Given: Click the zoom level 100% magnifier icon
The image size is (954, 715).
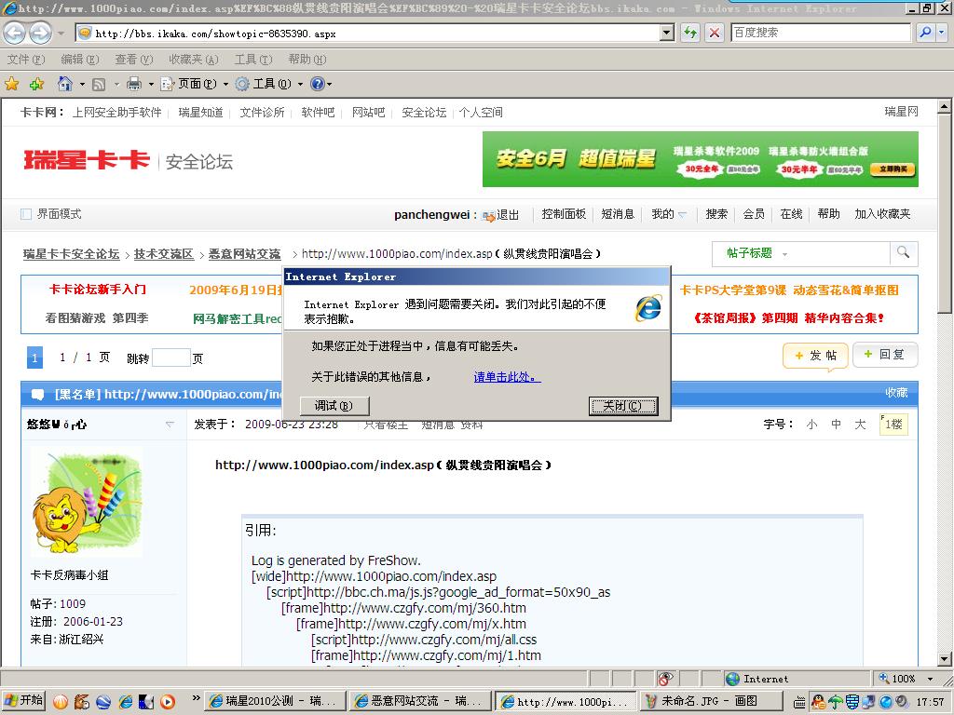Looking at the screenshot, I should pos(884,679).
